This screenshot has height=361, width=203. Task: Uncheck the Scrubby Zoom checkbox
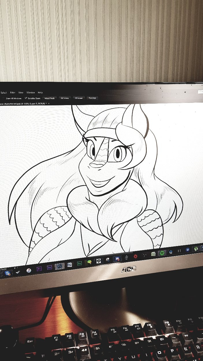[26, 98]
